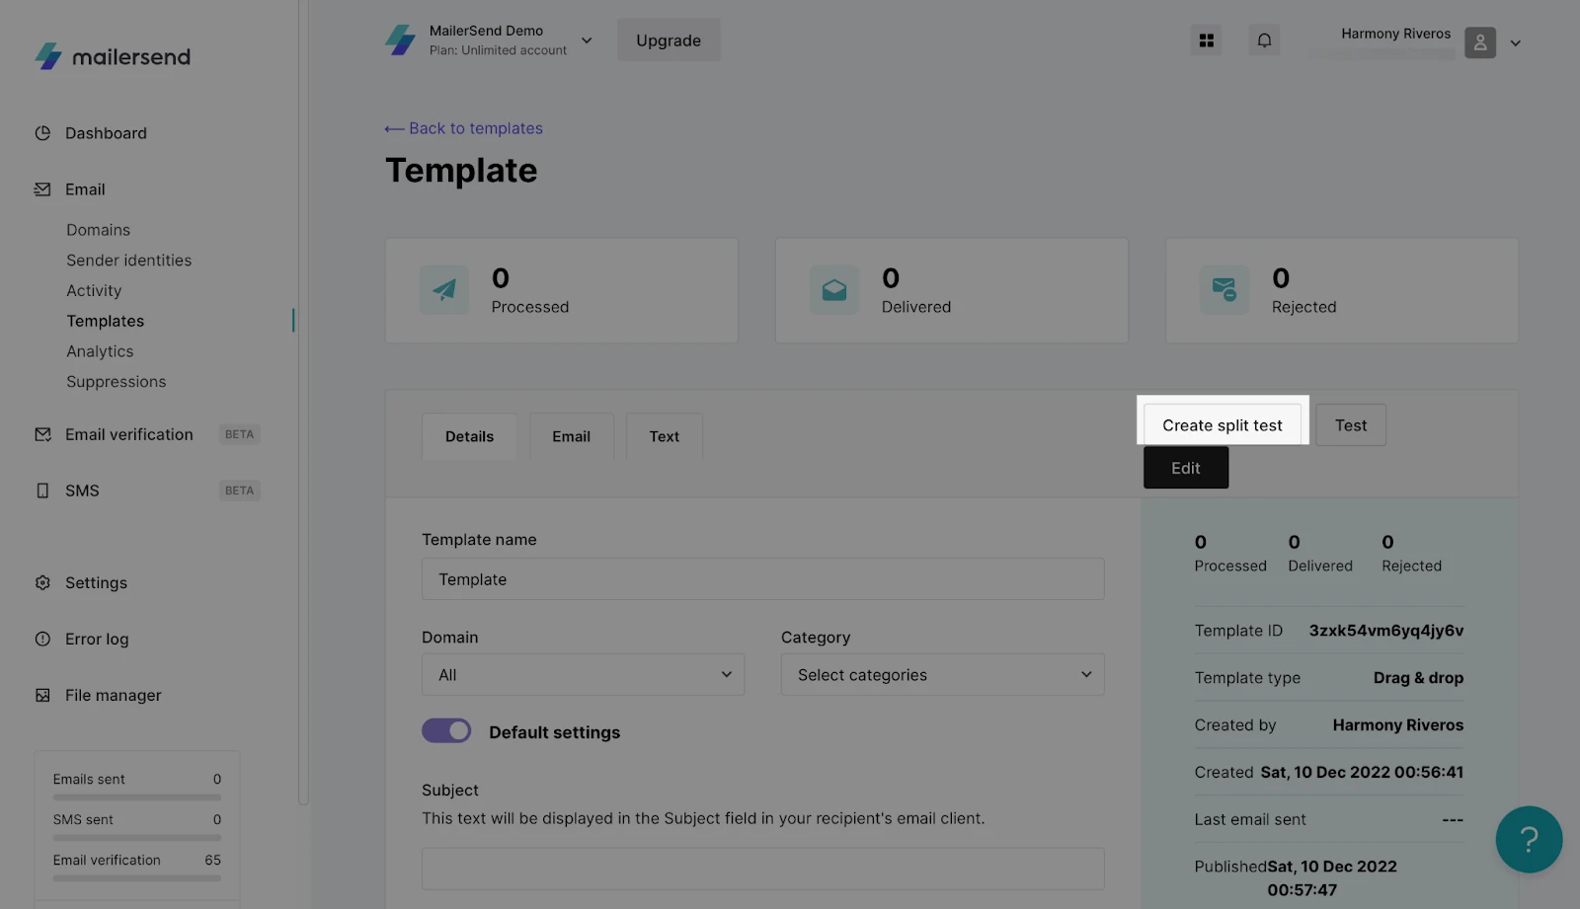This screenshot has width=1580, height=909.
Task: Switch to the Text tab
Action: click(x=664, y=436)
